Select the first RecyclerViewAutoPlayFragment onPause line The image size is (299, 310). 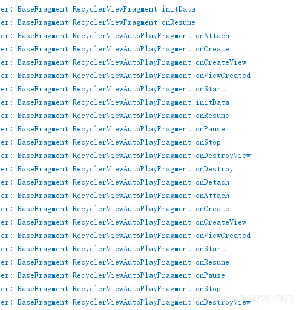coord(113,129)
